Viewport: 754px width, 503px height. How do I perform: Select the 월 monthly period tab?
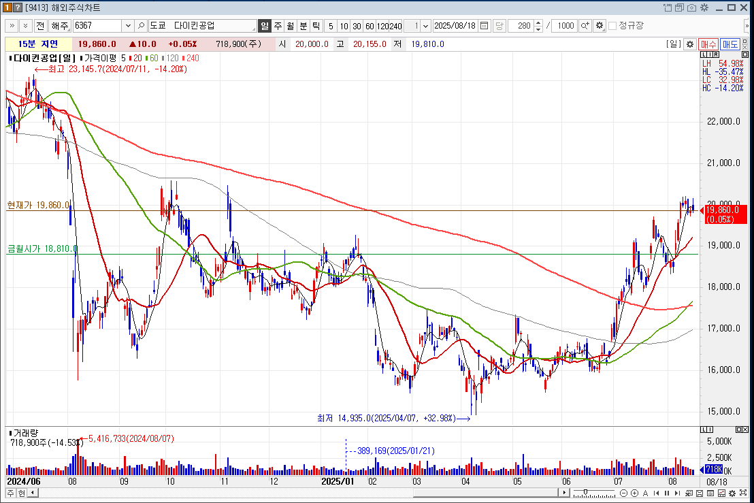[x=291, y=26]
